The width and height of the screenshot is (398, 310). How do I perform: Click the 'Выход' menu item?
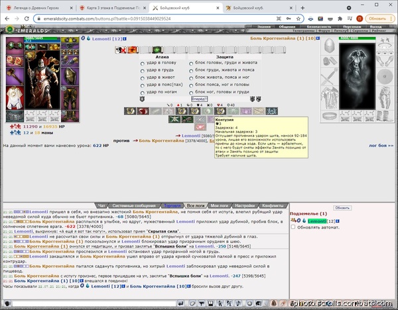click(x=375, y=26)
